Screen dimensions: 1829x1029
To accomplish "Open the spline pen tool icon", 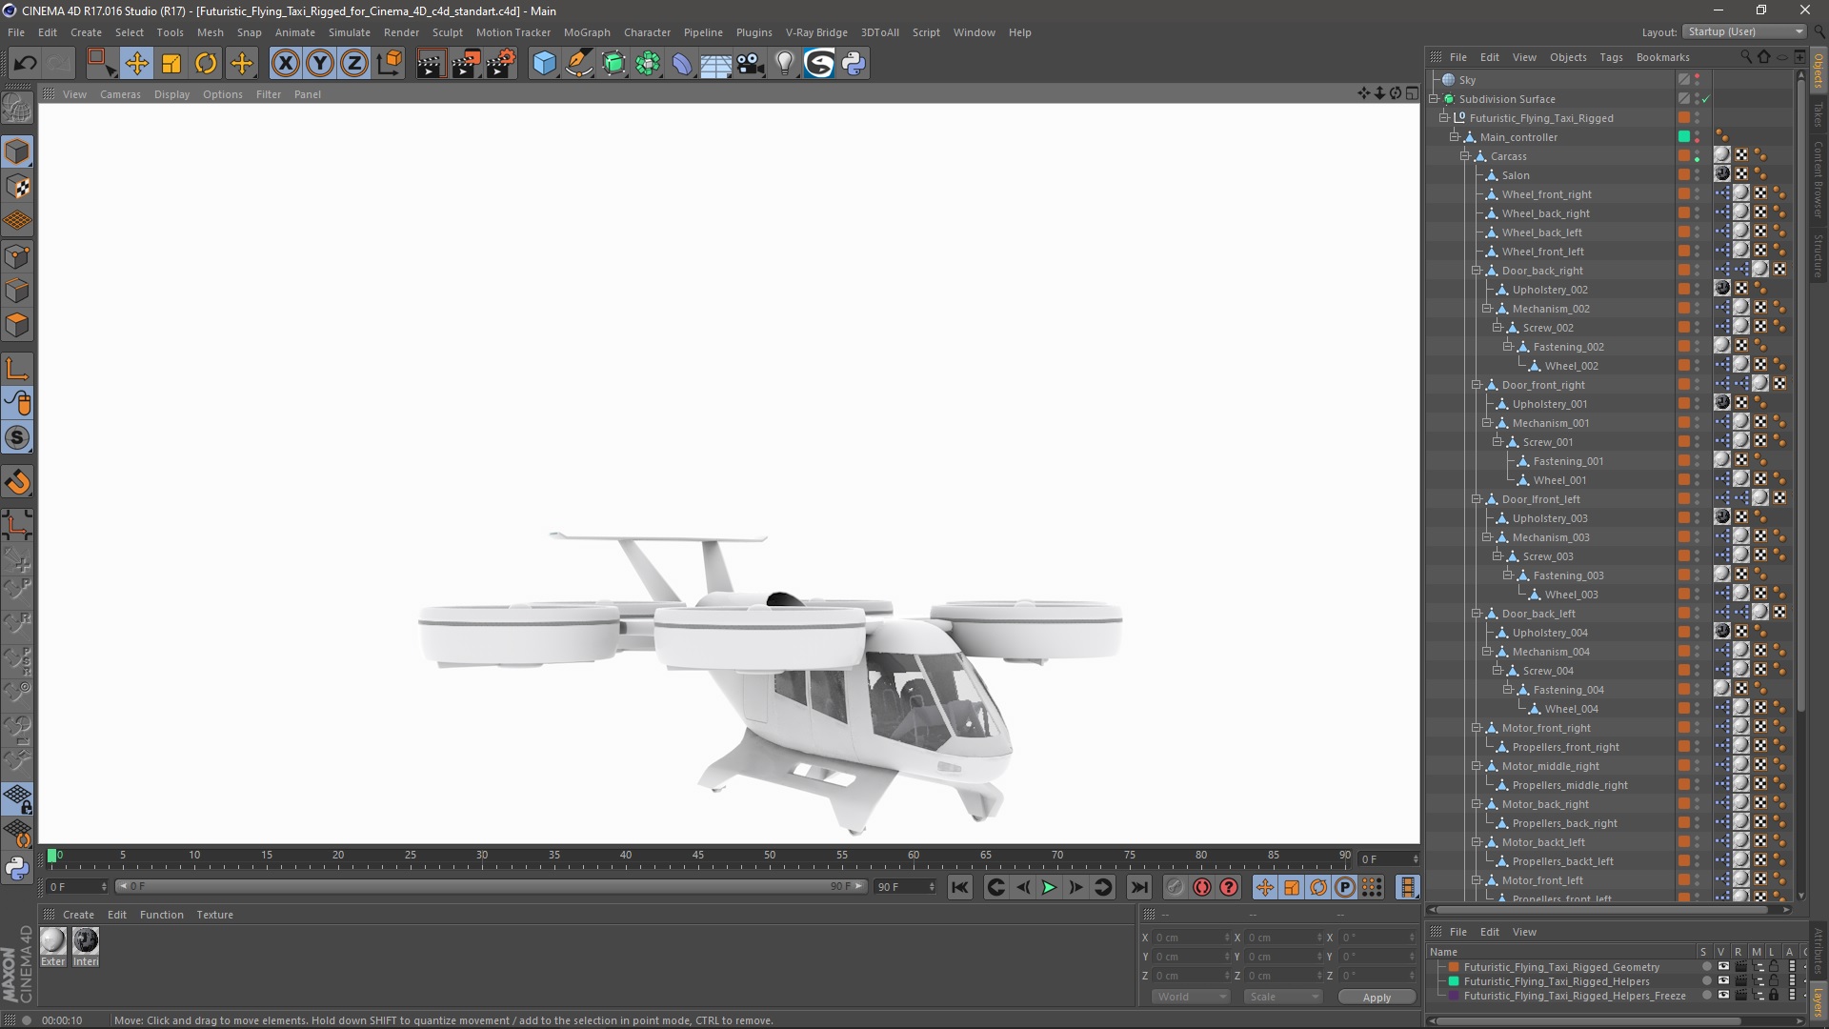I will point(578,64).
